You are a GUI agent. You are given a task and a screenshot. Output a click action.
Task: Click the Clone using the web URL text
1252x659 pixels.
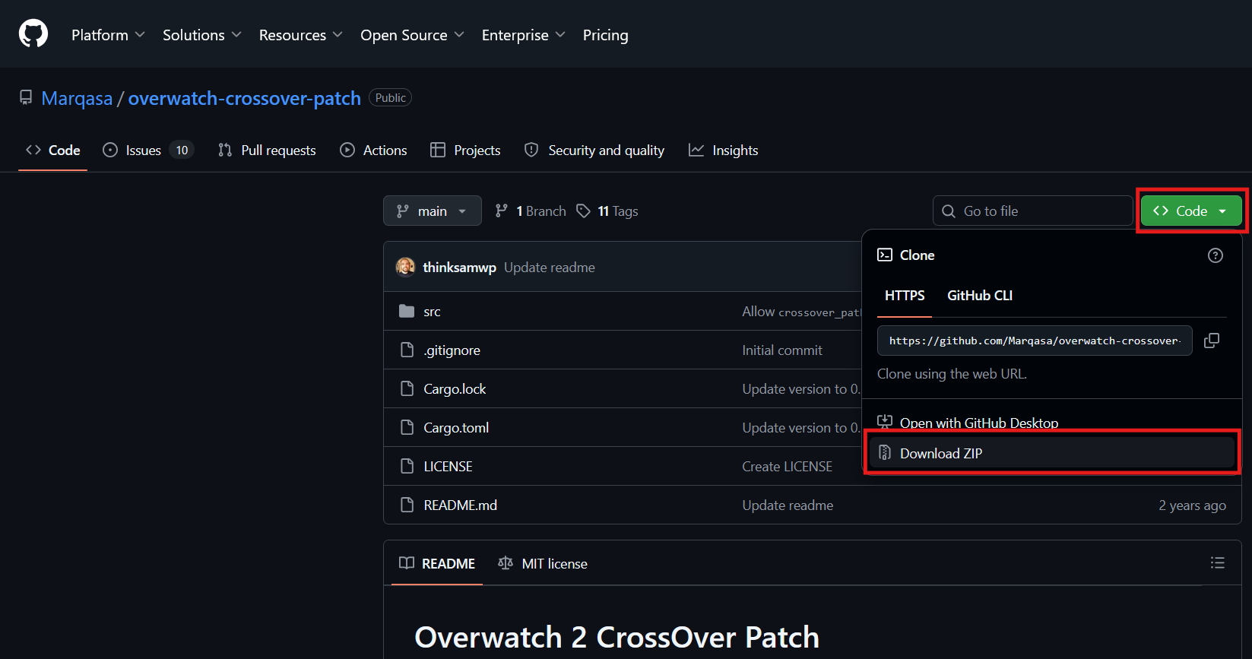(x=952, y=374)
